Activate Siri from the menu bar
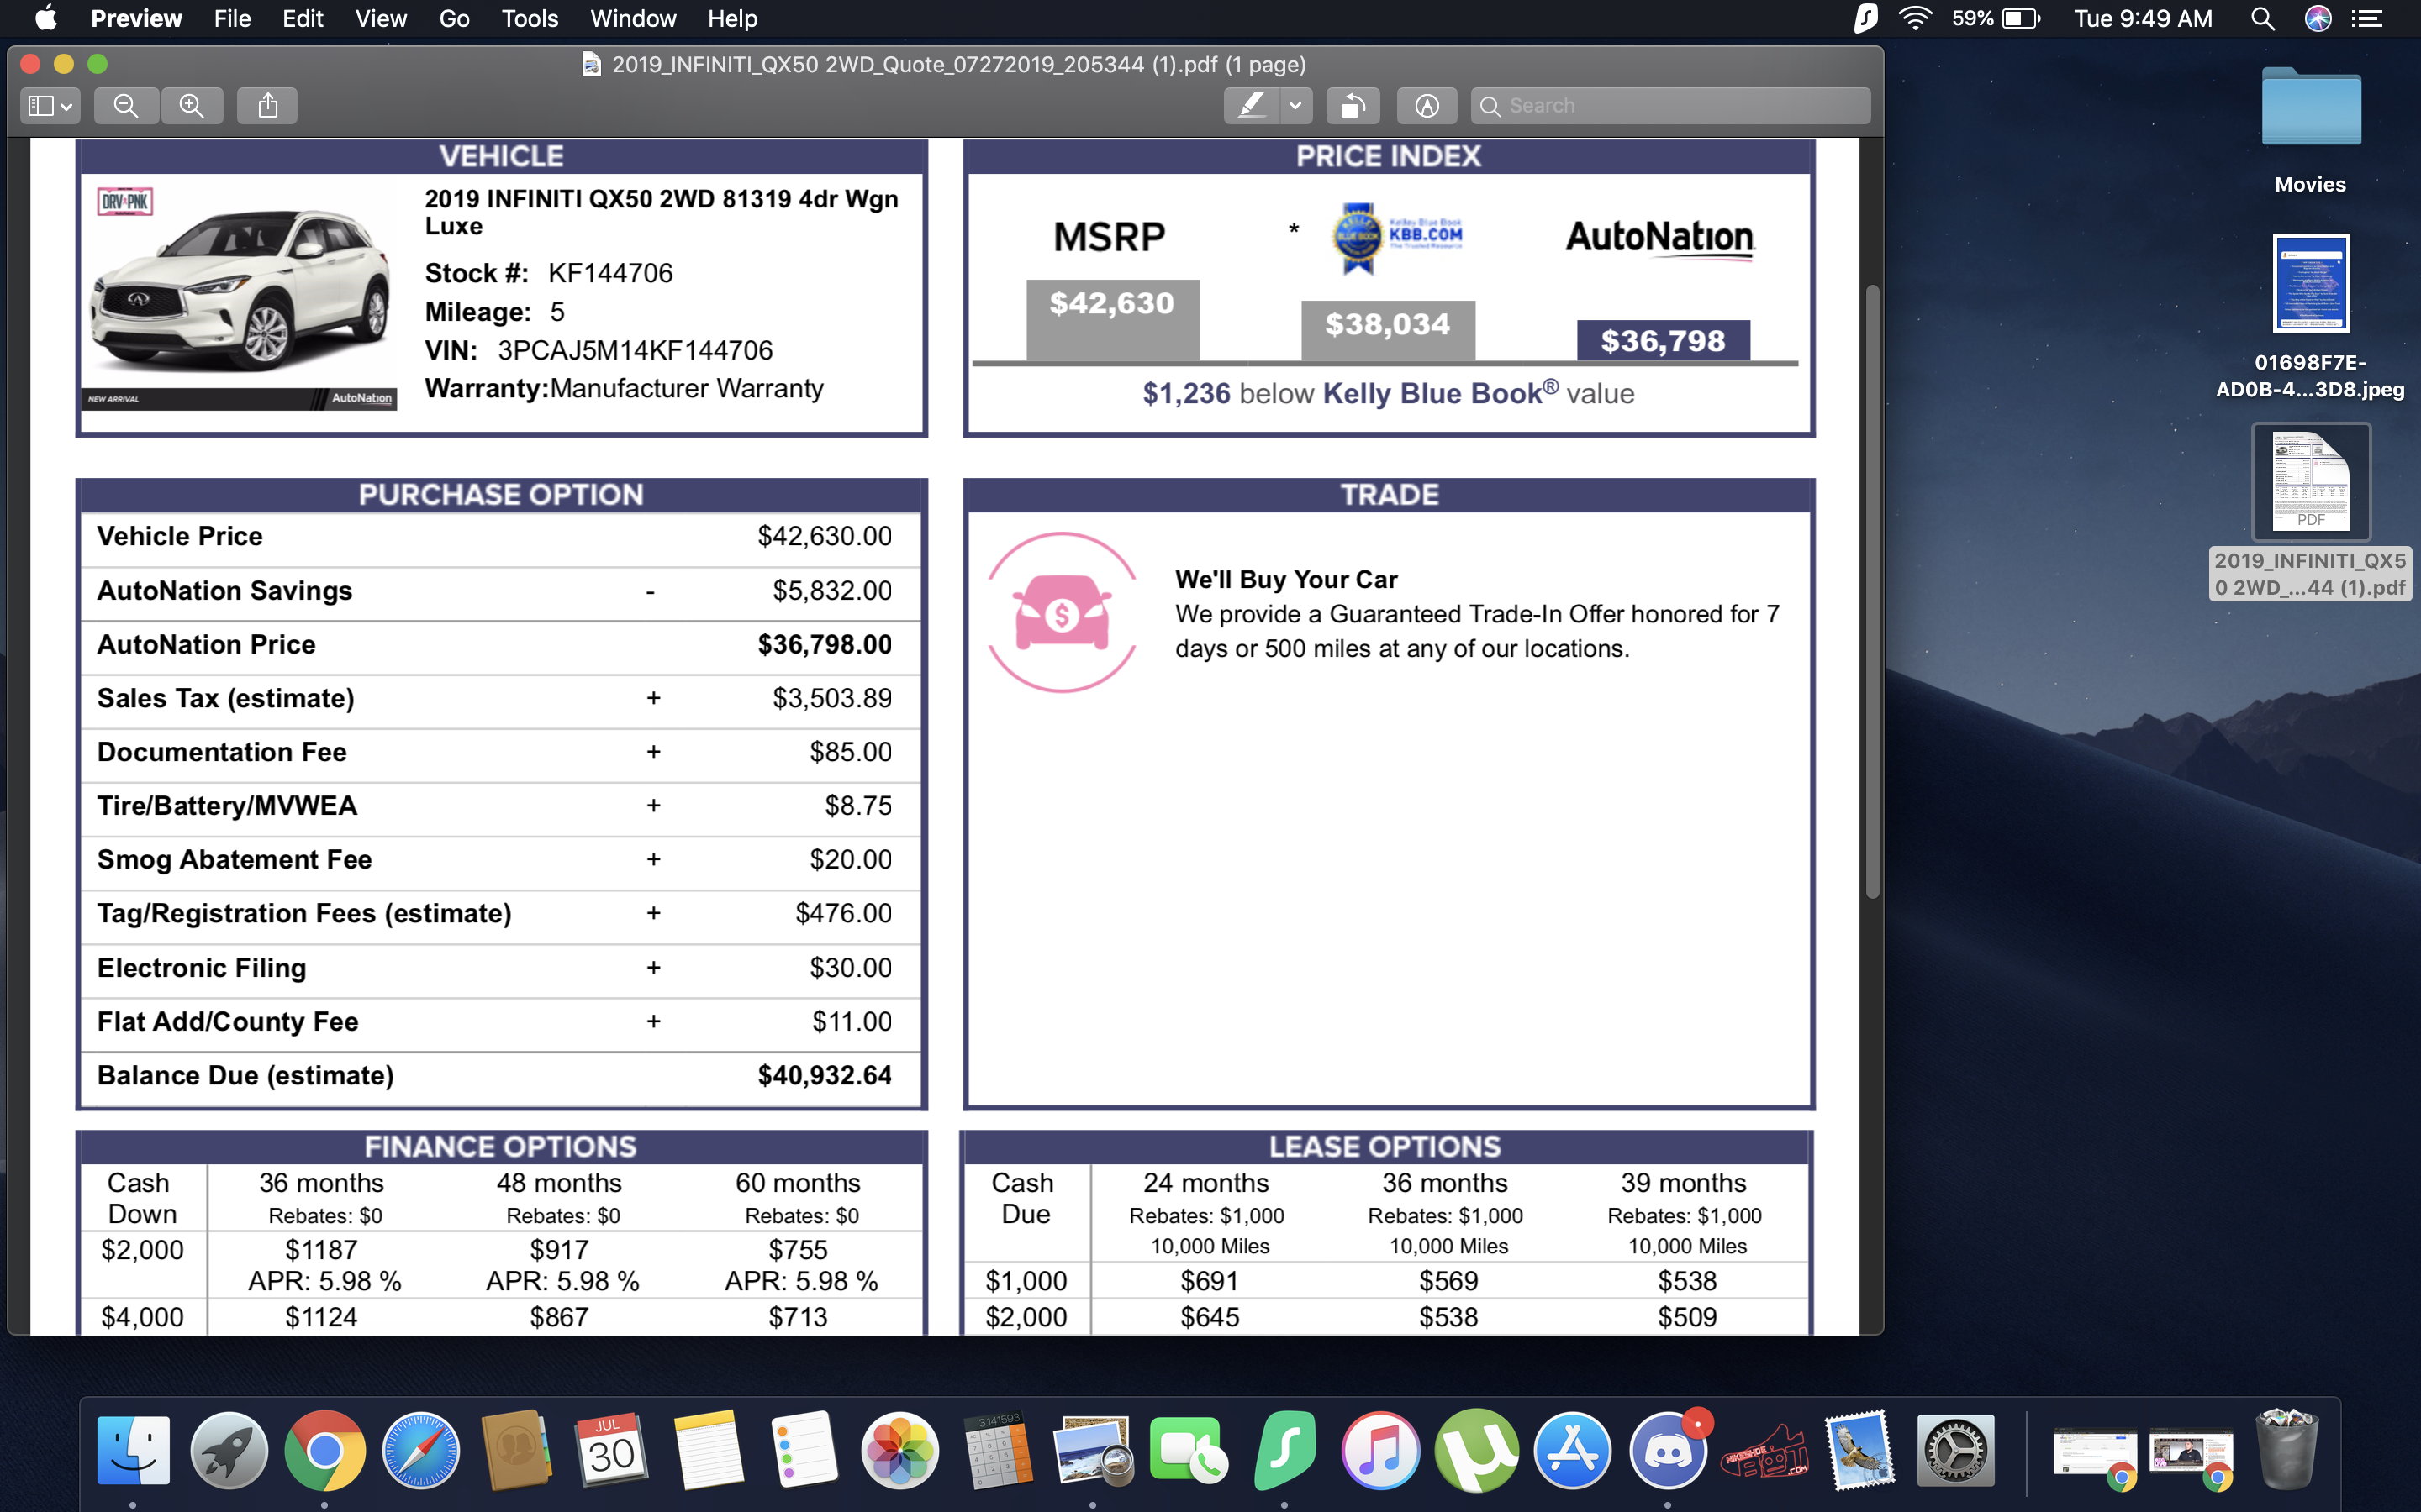 (2318, 18)
